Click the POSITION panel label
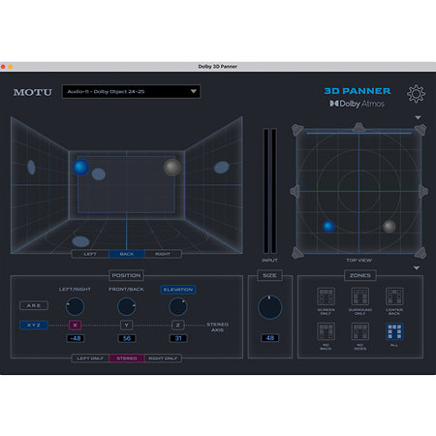The width and height of the screenshot is (436, 436). pos(126,275)
